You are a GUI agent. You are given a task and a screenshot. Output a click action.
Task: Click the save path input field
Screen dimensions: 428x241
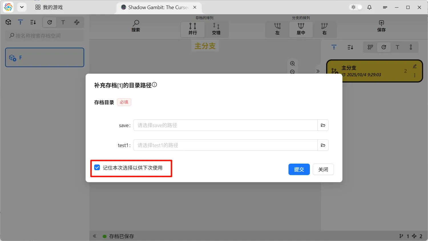point(225,125)
